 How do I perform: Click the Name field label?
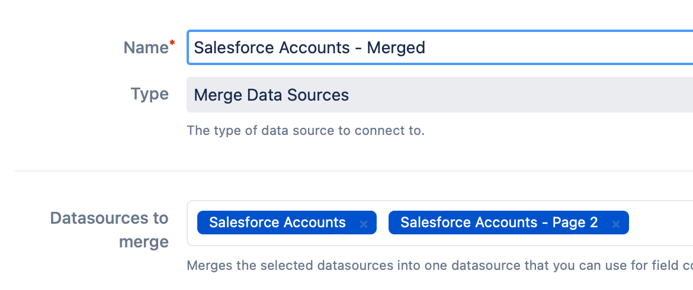coord(146,47)
